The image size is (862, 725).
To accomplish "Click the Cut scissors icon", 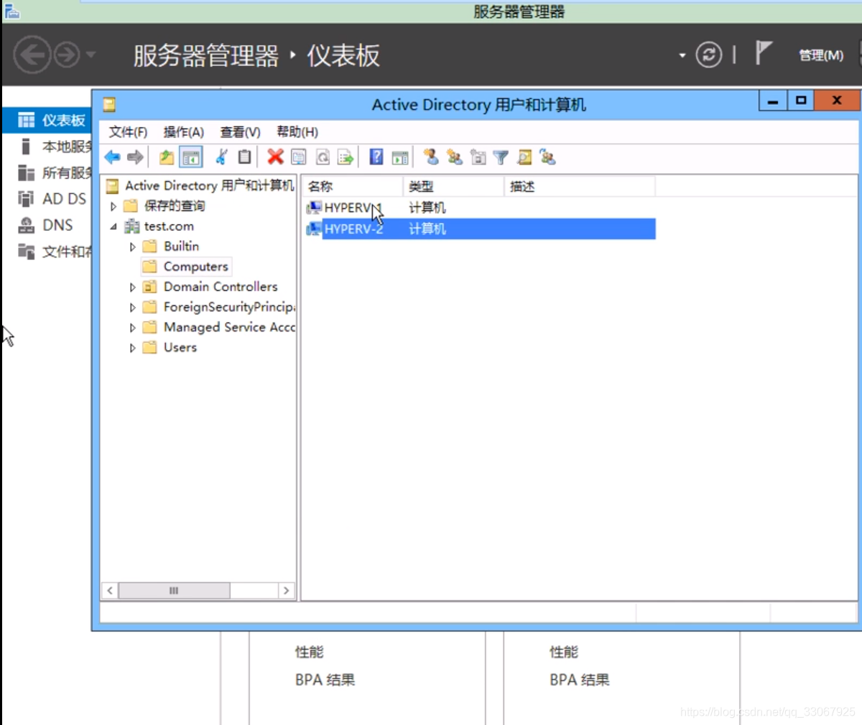I will 221,157.
